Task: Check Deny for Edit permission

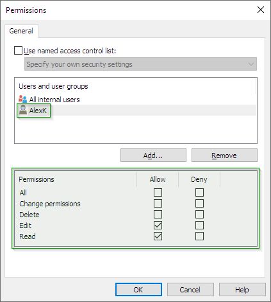Action: click(199, 225)
